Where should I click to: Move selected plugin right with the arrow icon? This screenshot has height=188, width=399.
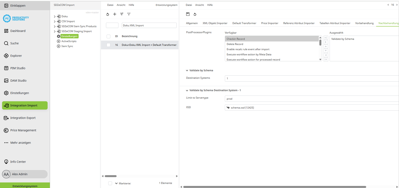(326, 42)
